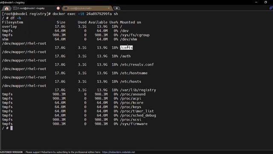Click the /auth mount path

click(x=125, y=56)
